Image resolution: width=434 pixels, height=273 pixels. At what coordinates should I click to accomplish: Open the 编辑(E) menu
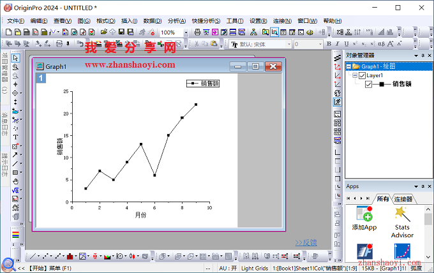pos(39,21)
